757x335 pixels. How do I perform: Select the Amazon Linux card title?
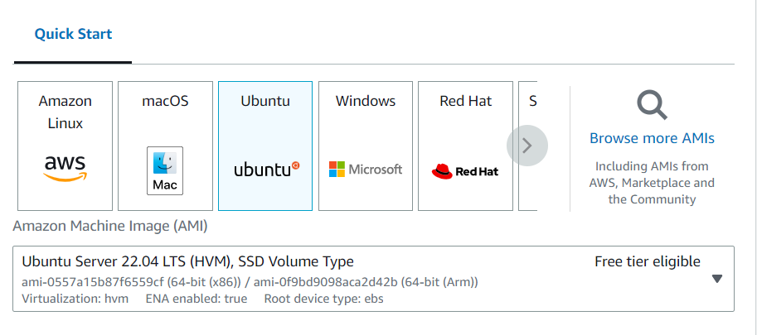click(66, 112)
